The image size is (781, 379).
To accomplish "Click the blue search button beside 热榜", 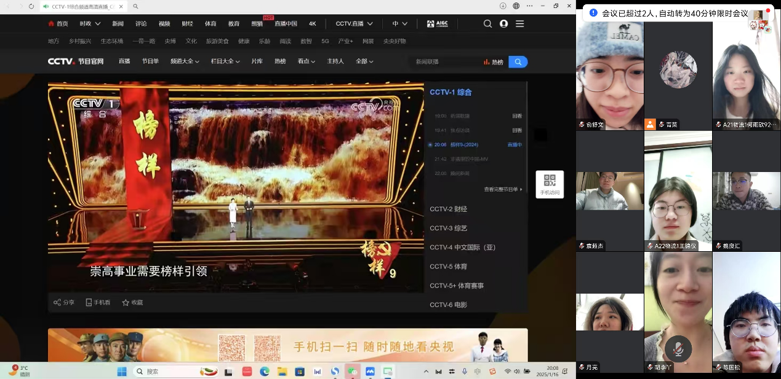I will click(x=518, y=62).
